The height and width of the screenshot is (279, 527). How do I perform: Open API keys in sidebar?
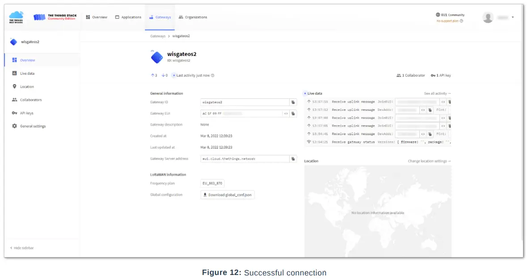tap(26, 113)
